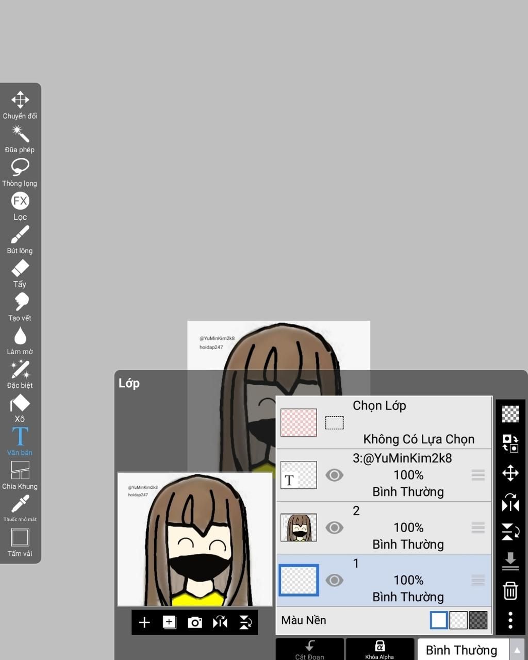This screenshot has width=528, height=660.
Task: Select the Tẩy eraser tool
Action: point(20,273)
